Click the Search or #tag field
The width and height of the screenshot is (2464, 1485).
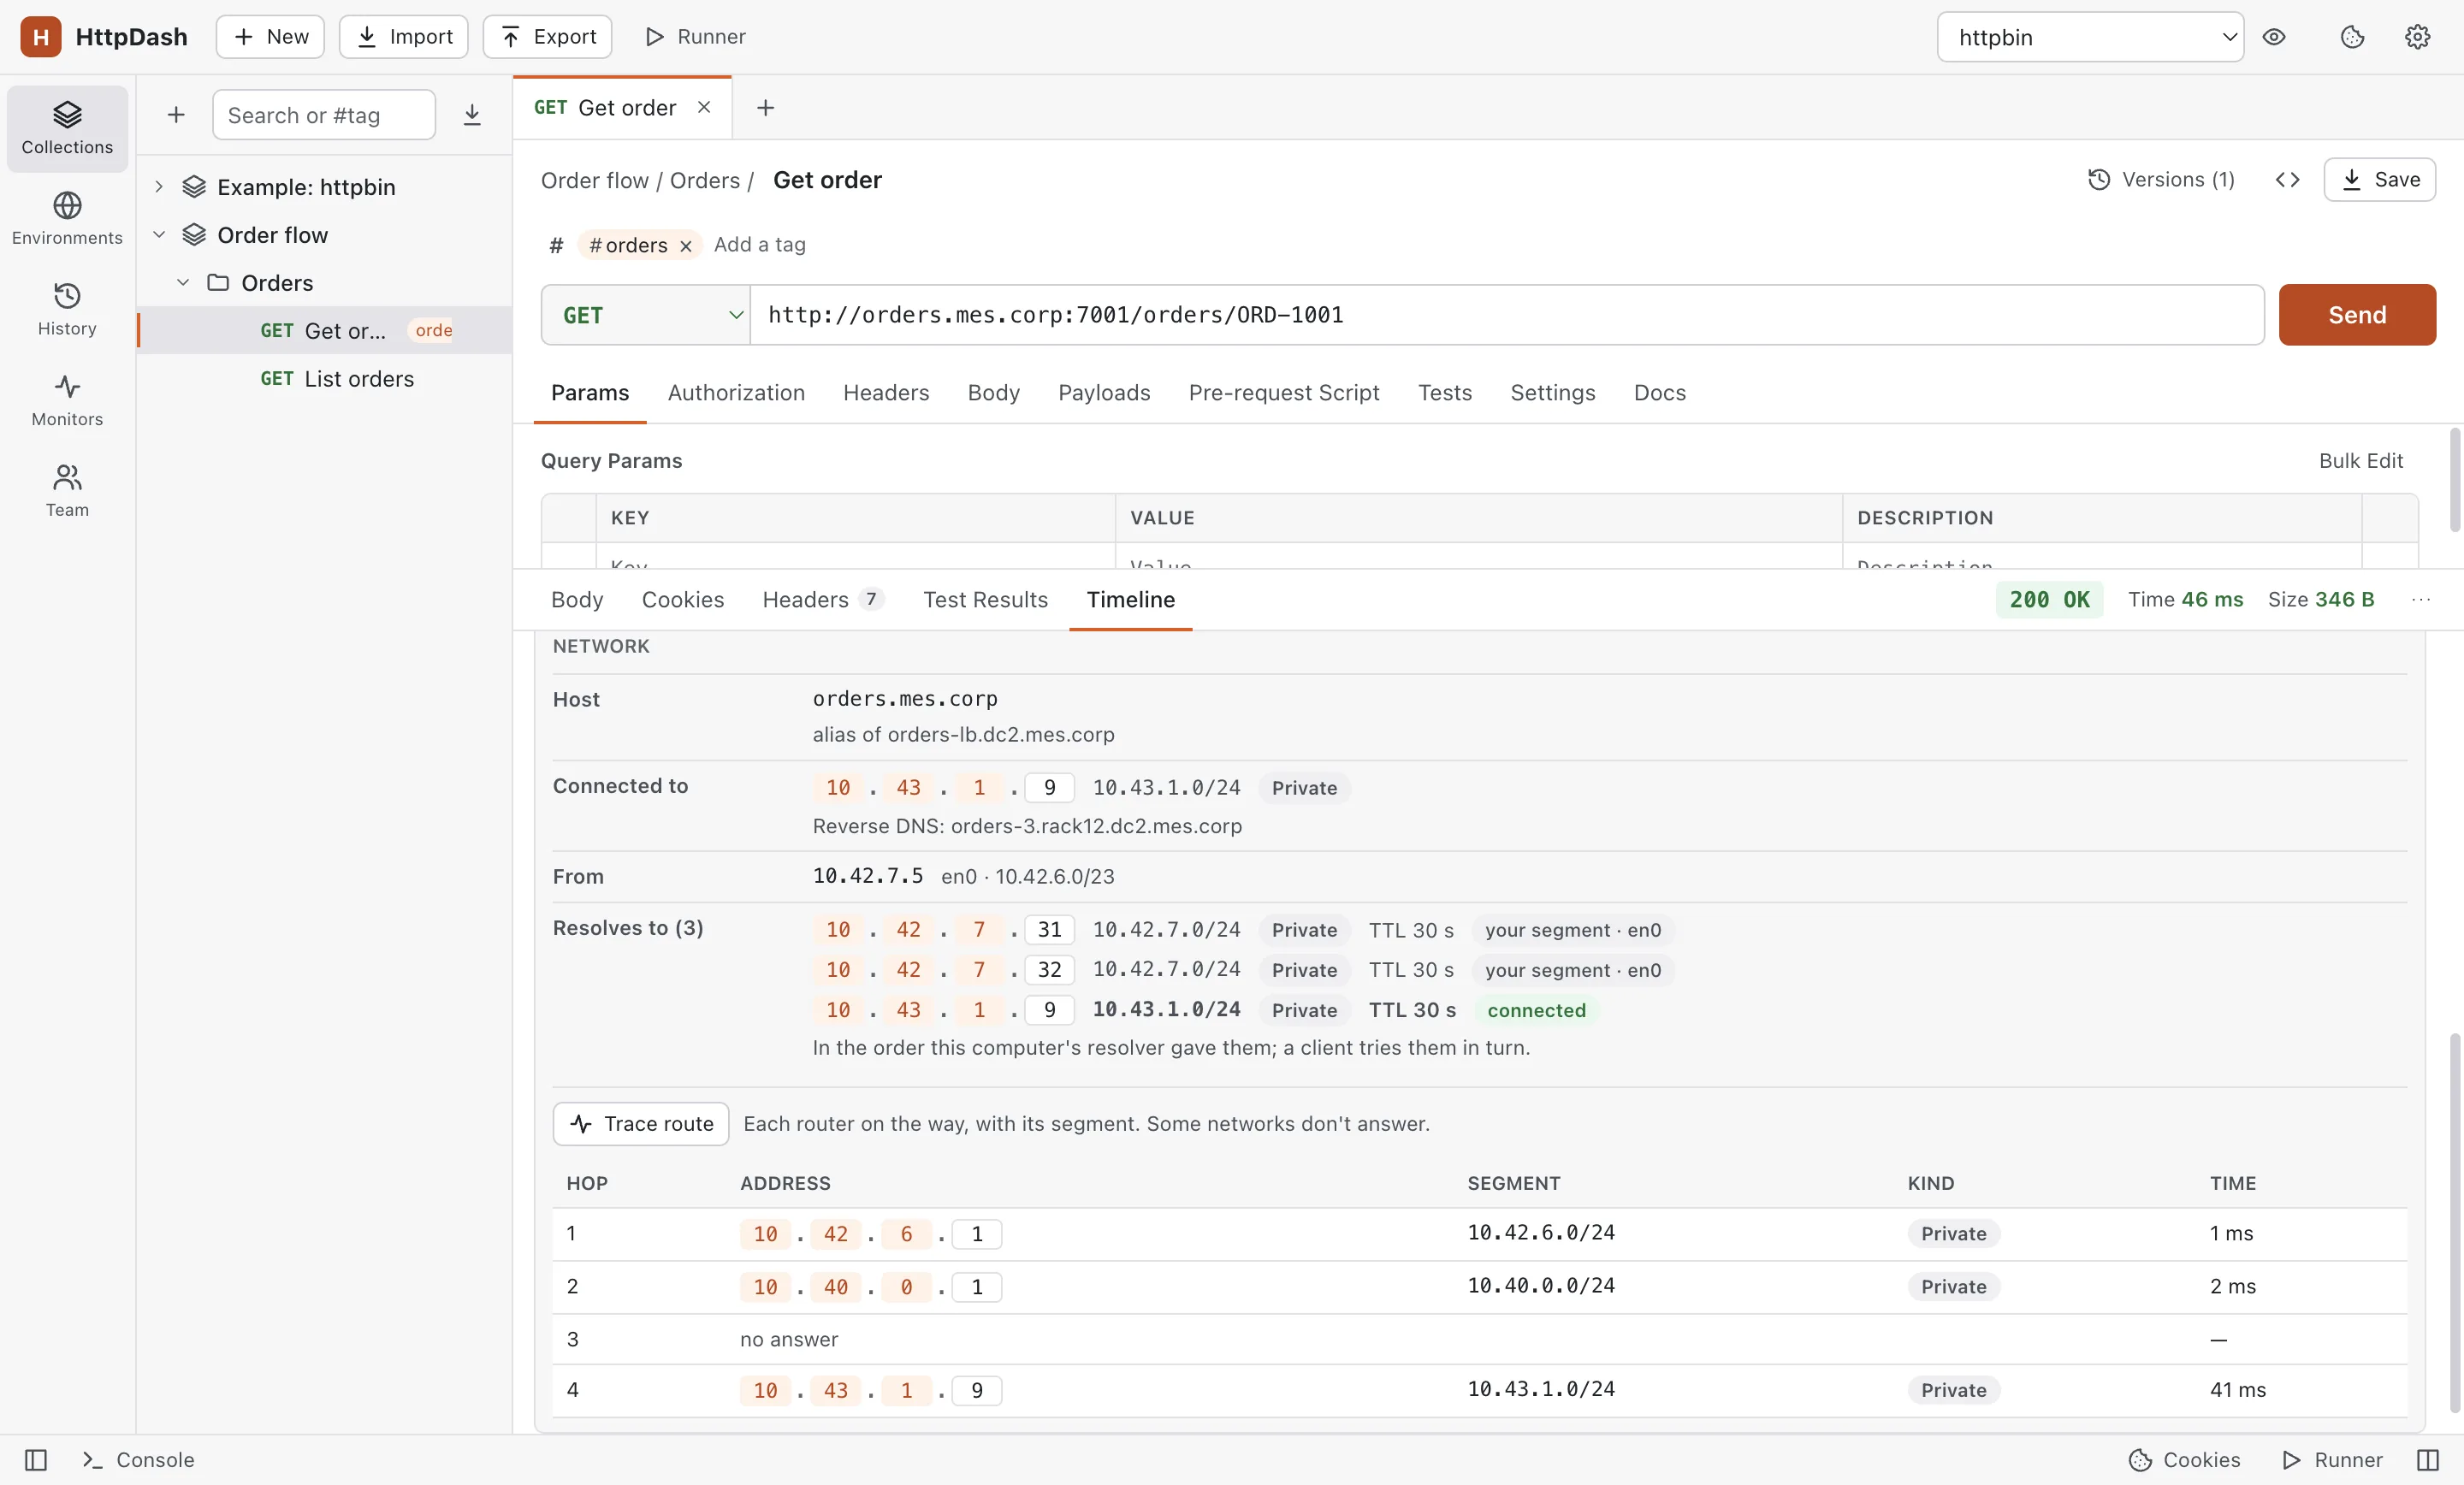point(324,115)
